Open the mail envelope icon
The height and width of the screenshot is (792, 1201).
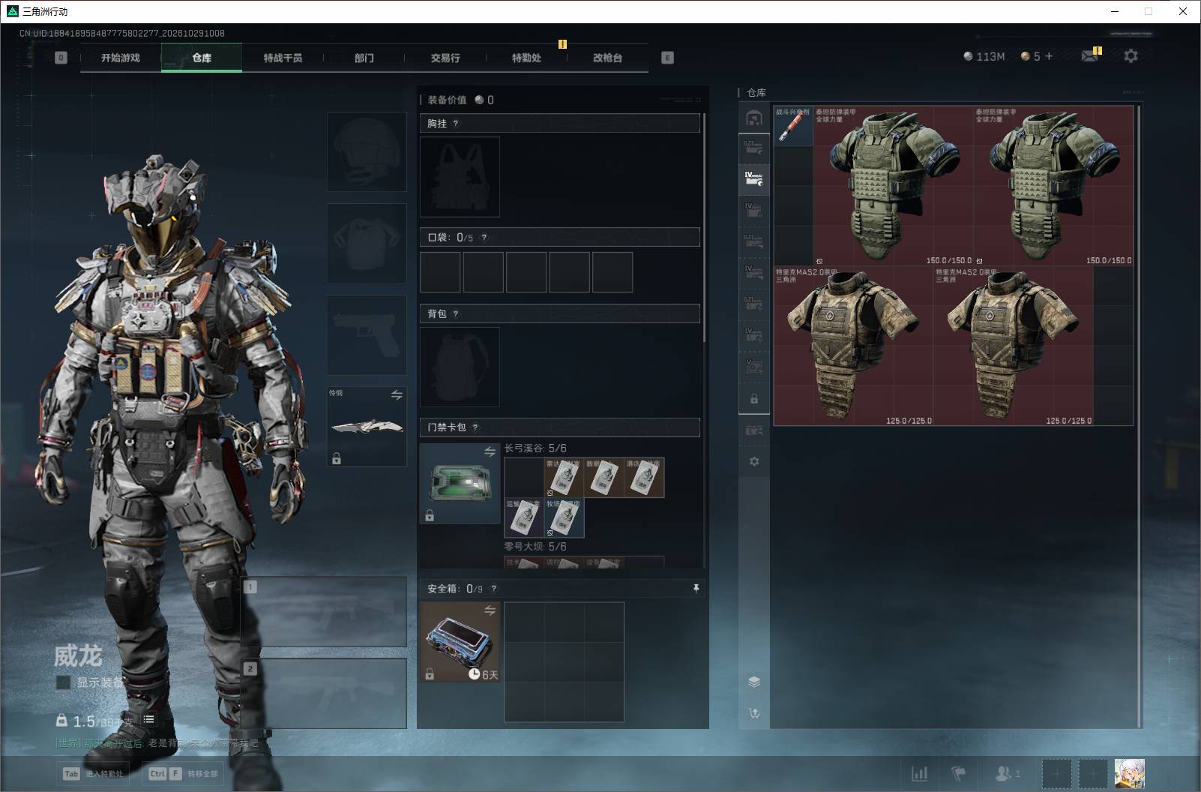(x=1090, y=55)
